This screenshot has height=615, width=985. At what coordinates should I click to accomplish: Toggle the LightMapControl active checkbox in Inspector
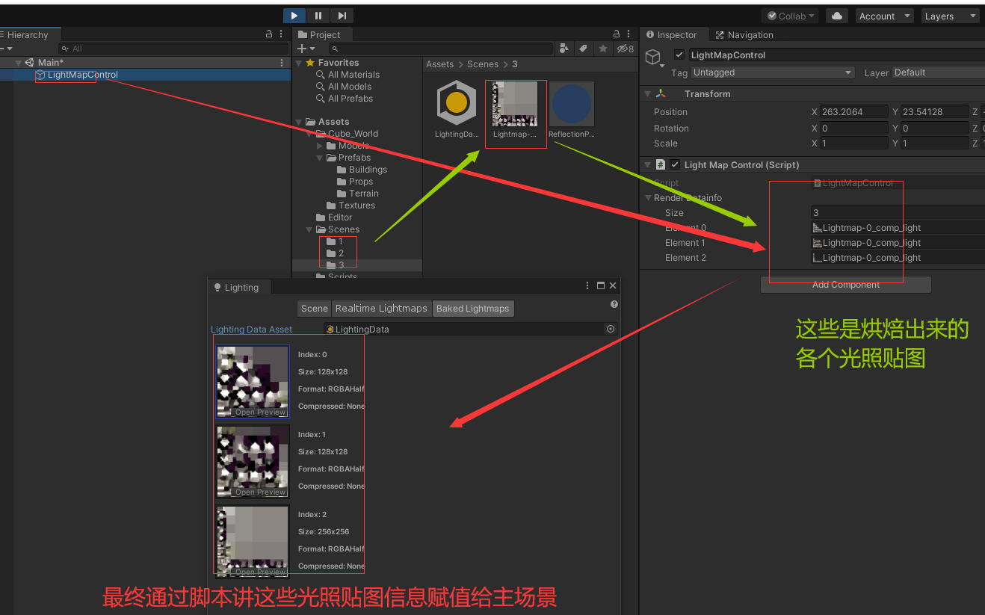[679, 54]
